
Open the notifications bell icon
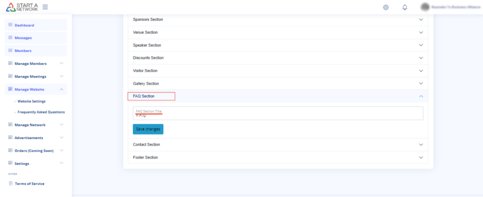[405, 7]
